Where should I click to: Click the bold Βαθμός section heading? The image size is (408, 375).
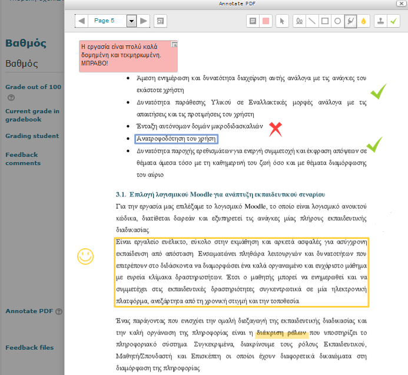(x=26, y=43)
